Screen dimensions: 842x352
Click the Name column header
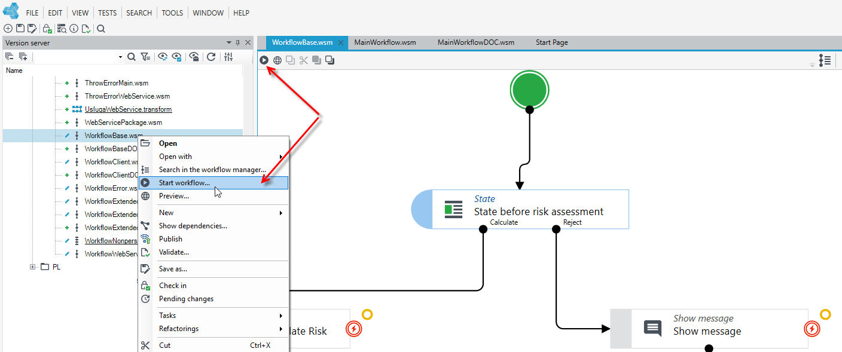point(14,71)
